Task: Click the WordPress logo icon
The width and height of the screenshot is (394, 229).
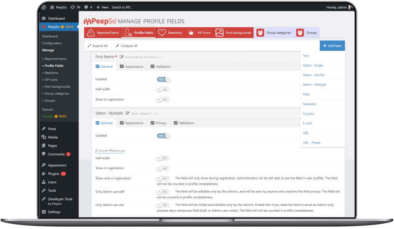Action: coord(44,7)
